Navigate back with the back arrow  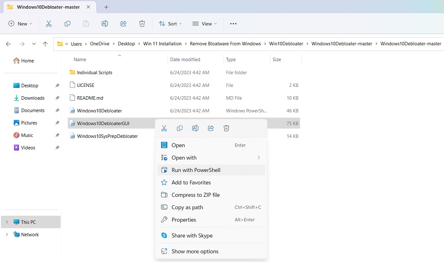pos(8,44)
